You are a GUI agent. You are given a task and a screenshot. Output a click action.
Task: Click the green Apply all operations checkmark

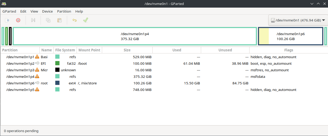tap(86, 20)
